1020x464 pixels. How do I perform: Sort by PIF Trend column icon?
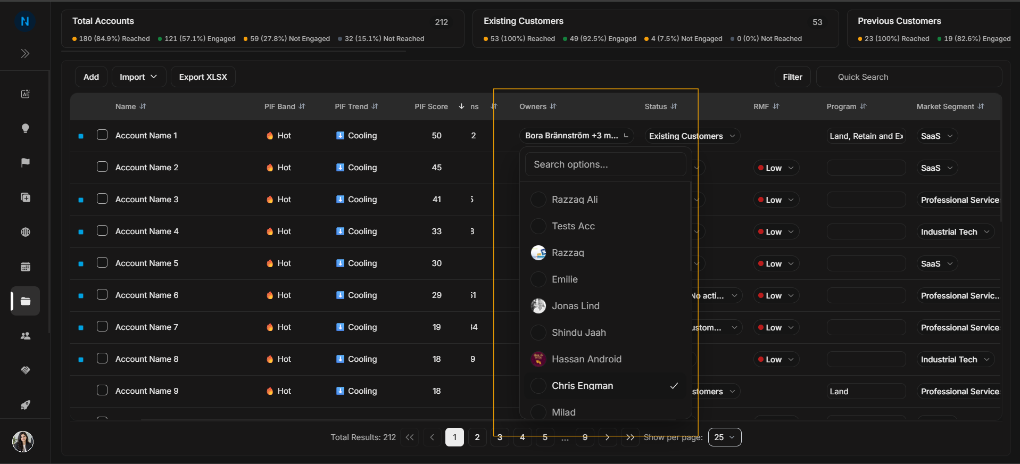coord(375,106)
